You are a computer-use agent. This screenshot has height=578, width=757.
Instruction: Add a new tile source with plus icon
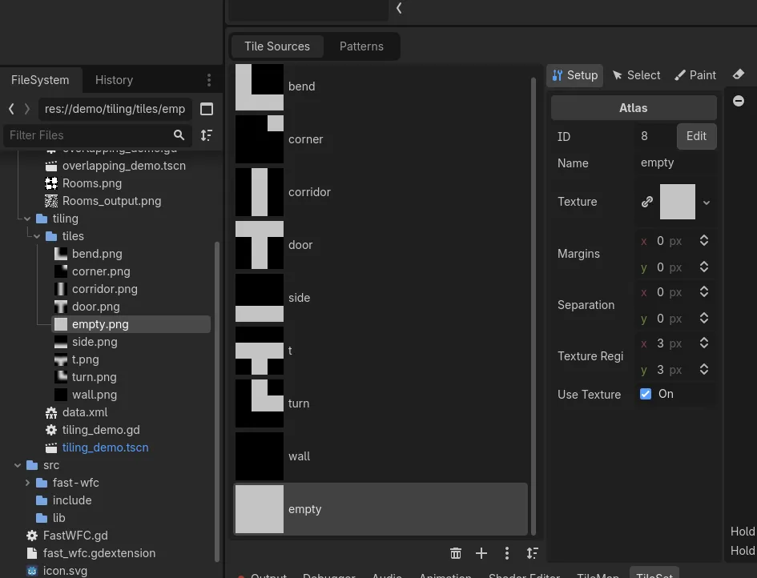(x=481, y=553)
